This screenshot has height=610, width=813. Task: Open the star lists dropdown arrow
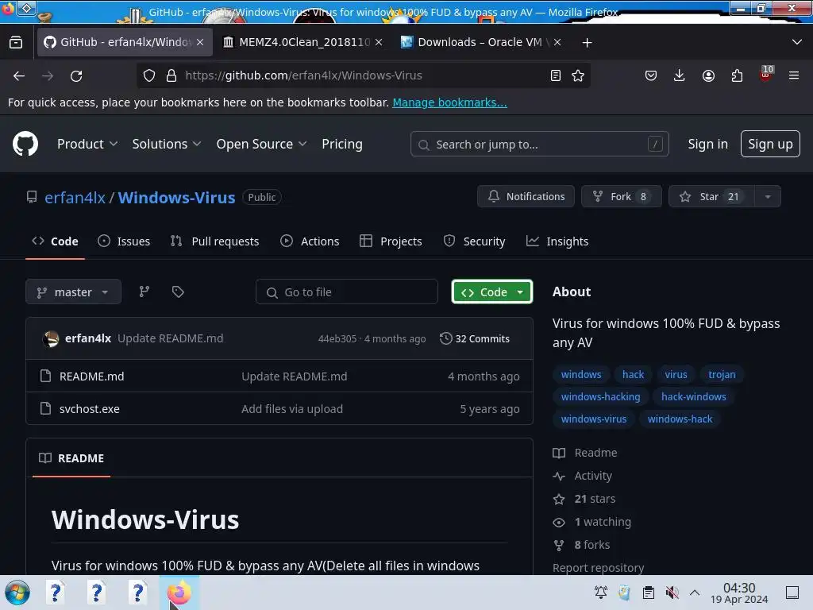point(768,197)
